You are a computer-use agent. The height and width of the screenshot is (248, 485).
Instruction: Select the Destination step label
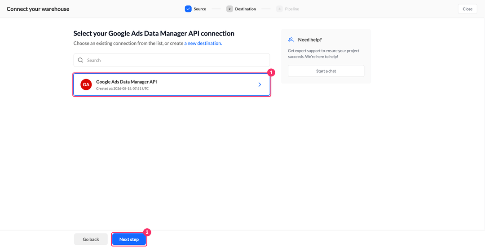pyautogui.click(x=245, y=9)
